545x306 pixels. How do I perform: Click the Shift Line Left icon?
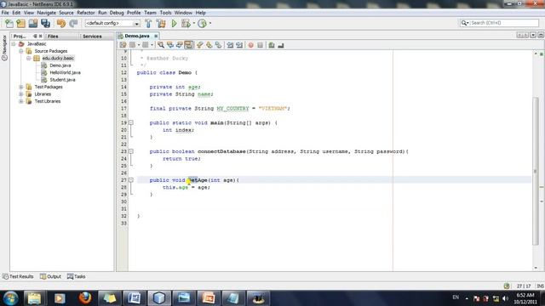(x=230, y=45)
